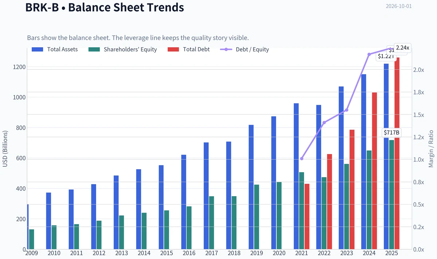Select the 2023 Shareholders' Equity bar
The image size is (437, 259).
[347, 207]
